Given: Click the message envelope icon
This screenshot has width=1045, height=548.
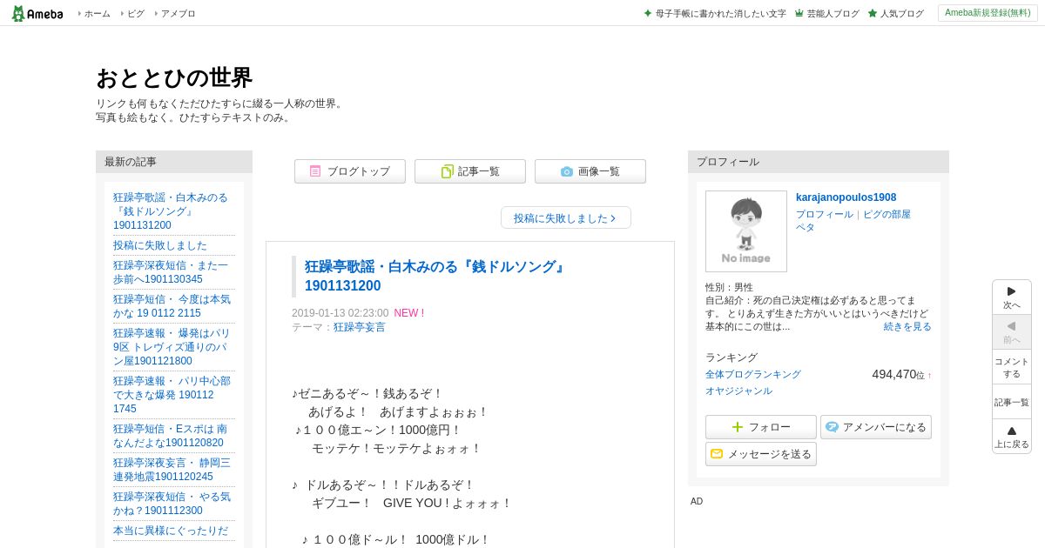Looking at the screenshot, I should coord(717,454).
